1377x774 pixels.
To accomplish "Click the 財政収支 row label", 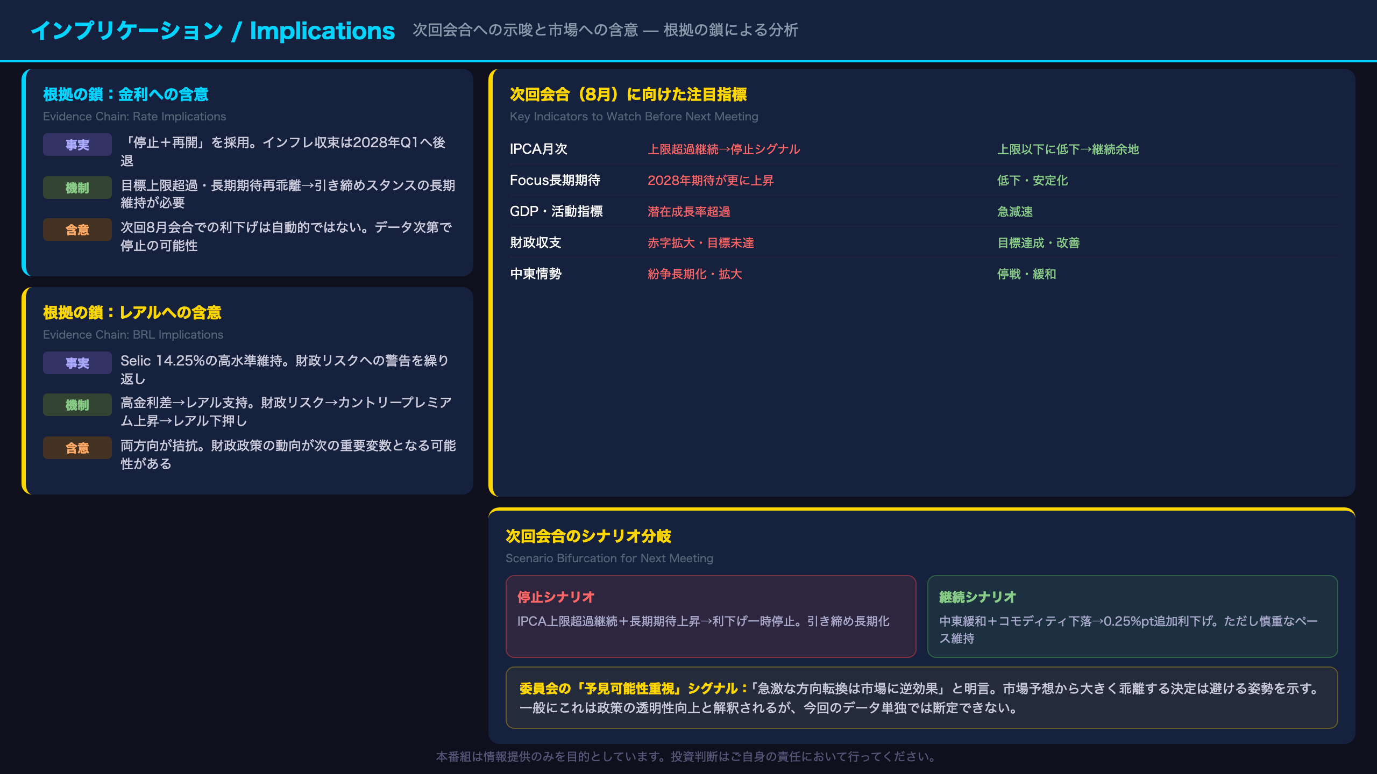I will [x=535, y=242].
